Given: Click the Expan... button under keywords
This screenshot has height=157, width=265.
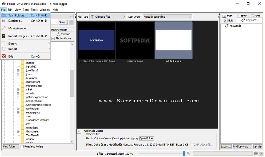Looking at the screenshot, I should 226,146.
